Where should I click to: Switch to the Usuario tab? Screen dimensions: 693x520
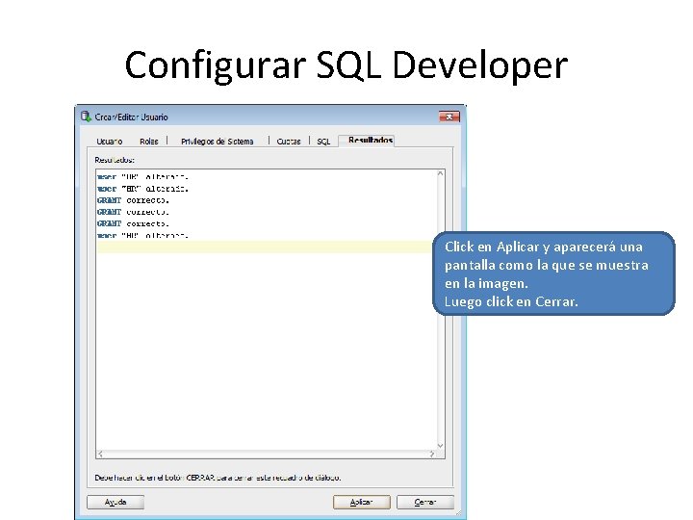(x=109, y=141)
